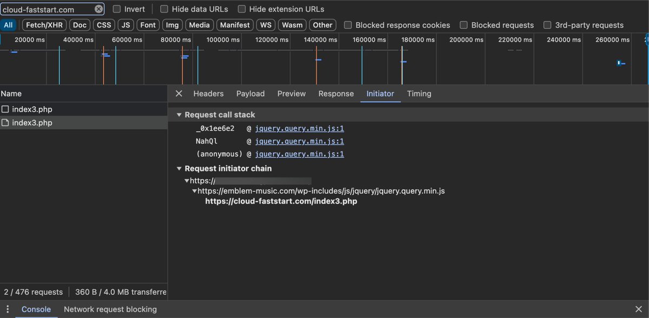649x318 pixels.
Task: Select the first index3.php file icon
Action: tap(5, 109)
